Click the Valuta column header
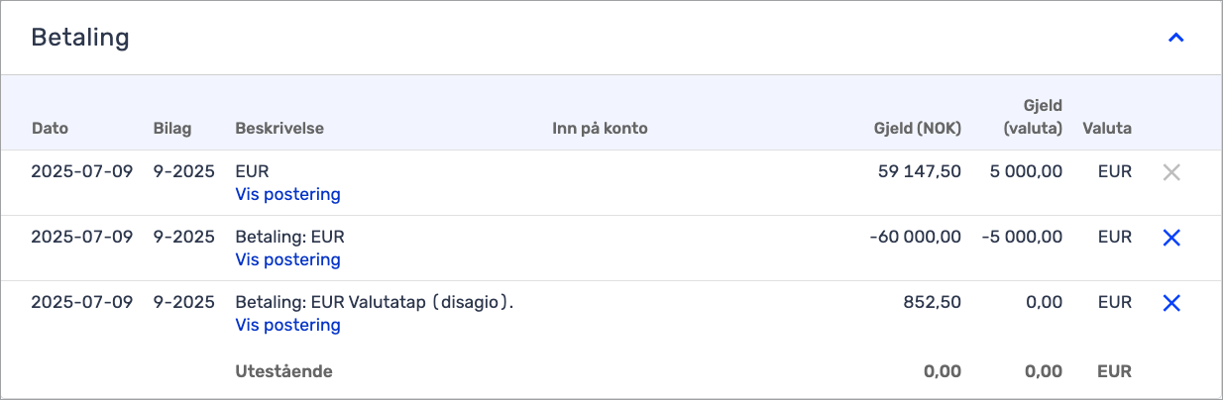Image resolution: width=1223 pixels, height=400 pixels. click(x=1107, y=129)
